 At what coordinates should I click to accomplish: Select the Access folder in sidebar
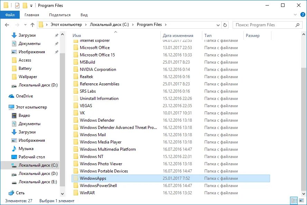[x=25, y=60]
